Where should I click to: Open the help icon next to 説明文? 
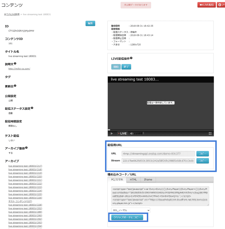coord(15,64)
